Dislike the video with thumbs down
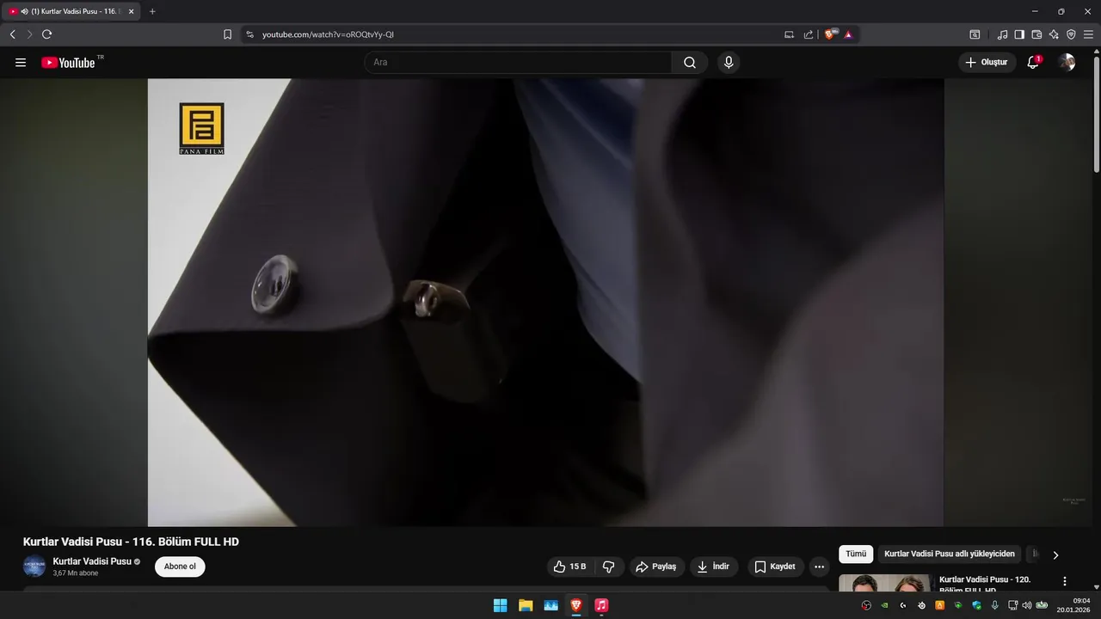This screenshot has height=619, width=1101. [x=609, y=567]
